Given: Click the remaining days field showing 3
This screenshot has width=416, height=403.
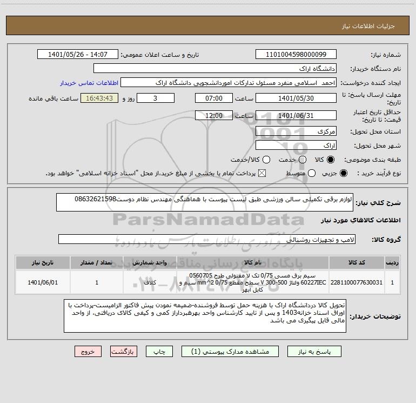Looking at the screenshot, I should (156, 98).
